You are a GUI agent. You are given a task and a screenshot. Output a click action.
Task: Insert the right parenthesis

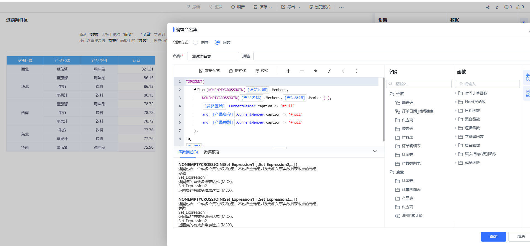(357, 71)
